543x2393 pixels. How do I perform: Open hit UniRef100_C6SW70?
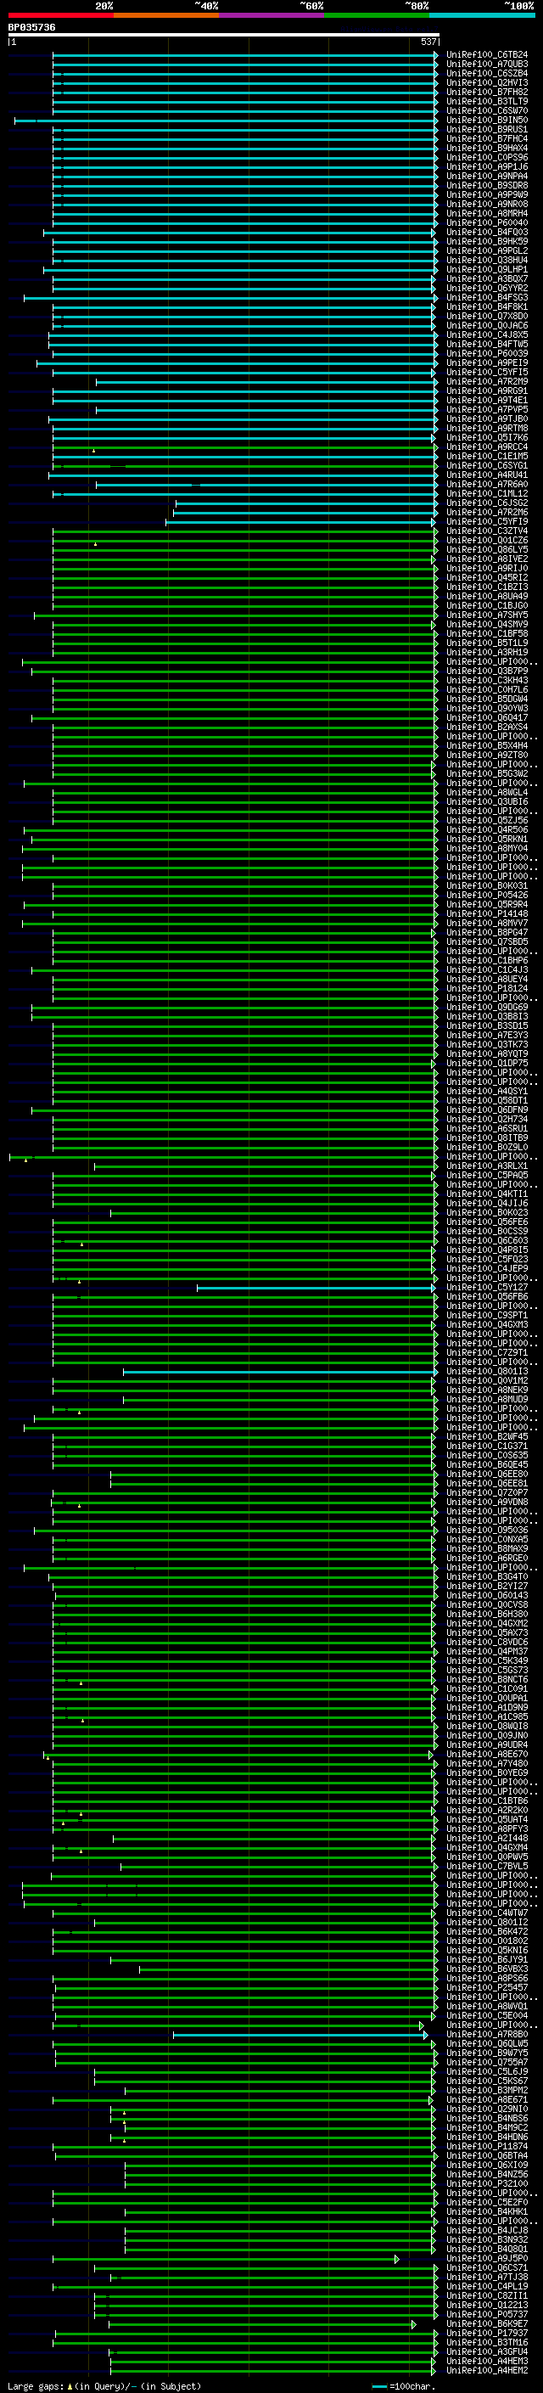tap(487, 110)
